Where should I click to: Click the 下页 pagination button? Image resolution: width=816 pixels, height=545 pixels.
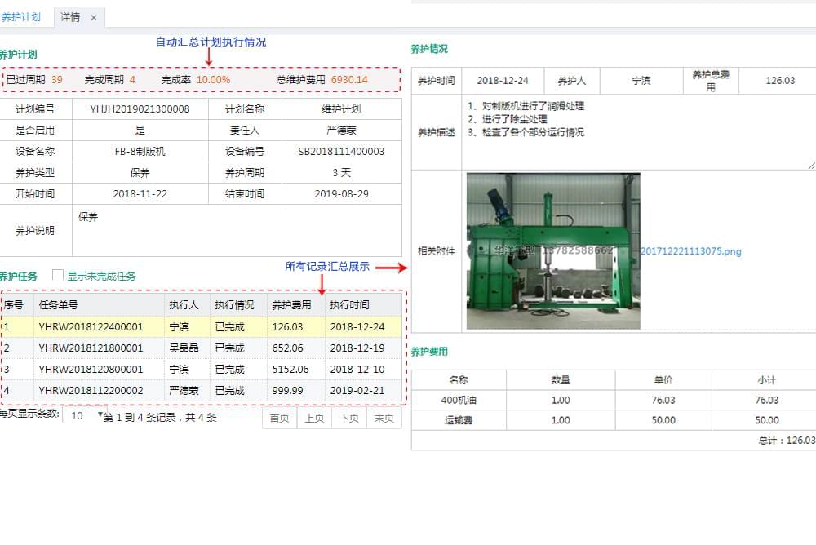(x=349, y=418)
